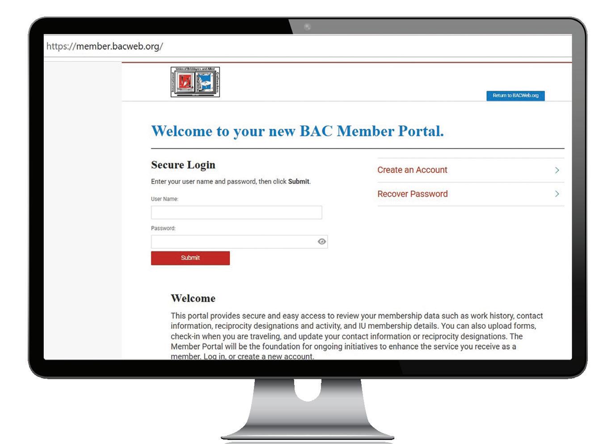Click the 'User Name:' label
612x444 pixels.
coord(165,199)
